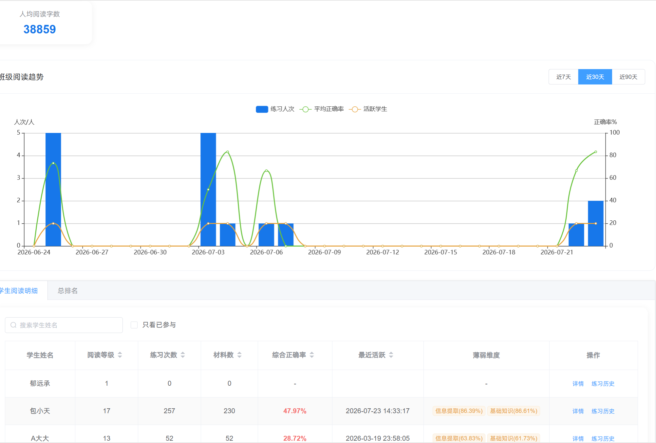Click the 操作 column header
This screenshot has width=656, height=443.
point(593,355)
